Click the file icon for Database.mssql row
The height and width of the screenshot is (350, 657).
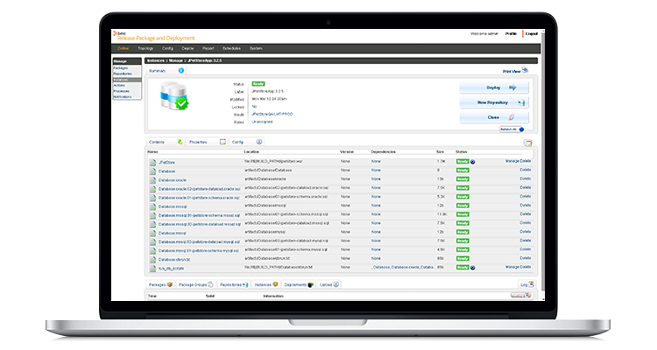click(x=153, y=206)
